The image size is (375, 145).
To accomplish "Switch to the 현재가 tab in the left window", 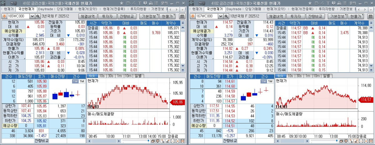I will 9,9.
